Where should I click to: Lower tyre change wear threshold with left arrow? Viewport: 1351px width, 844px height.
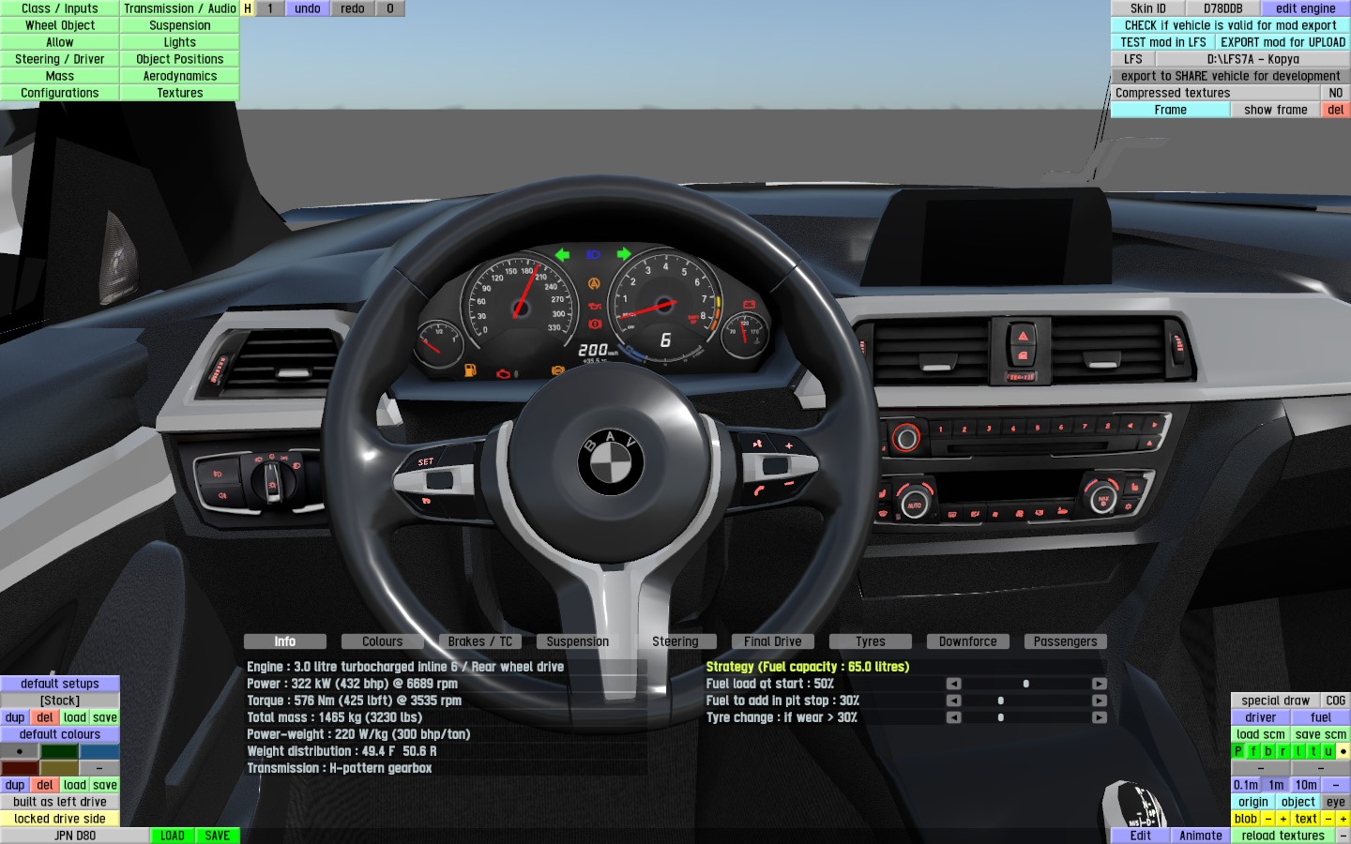953,717
